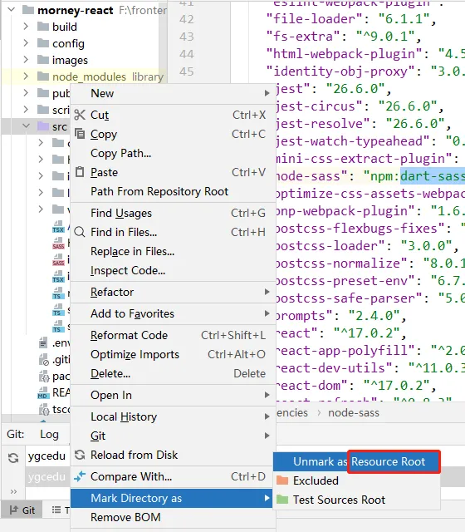Switch to the Log tab in Git panel

coord(49,434)
